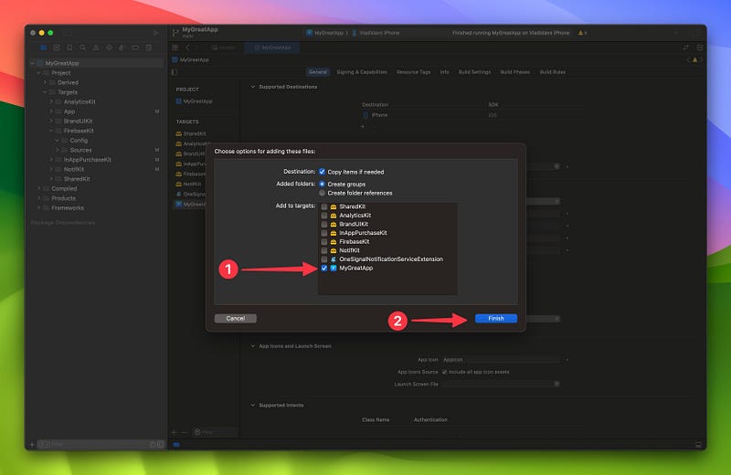Collapse the Supported Intents section
Screen dimensions: 731x475
click(253, 405)
